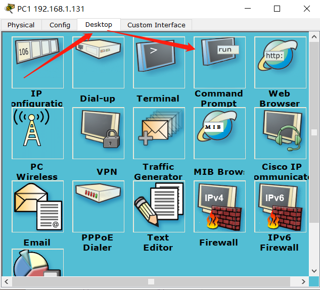320x290 pixels.
Task: Open the Custom Interface tab
Action: (x=156, y=25)
